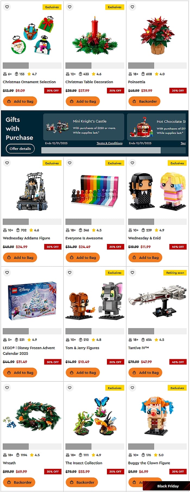Backorder the Poinsettia set
The width and height of the screenshot is (190, 492).
pyautogui.click(x=144, y=101)
